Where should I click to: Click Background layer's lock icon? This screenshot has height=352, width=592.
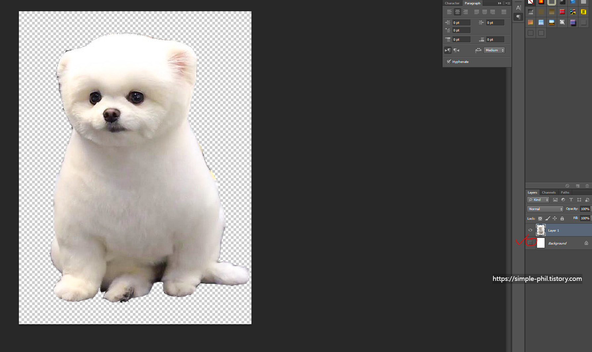[x=586, y=243]
